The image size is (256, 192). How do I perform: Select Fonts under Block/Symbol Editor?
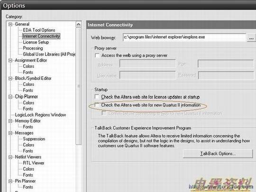point(28,90)
